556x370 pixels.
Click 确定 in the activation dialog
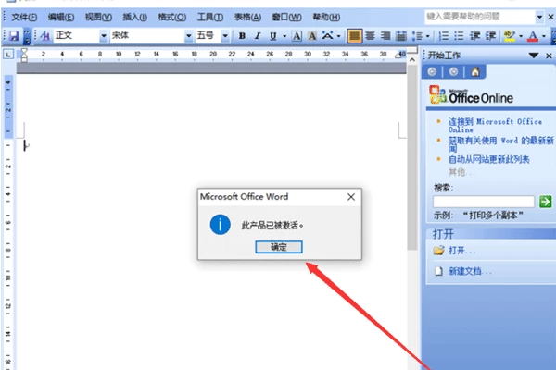[279, 247]
